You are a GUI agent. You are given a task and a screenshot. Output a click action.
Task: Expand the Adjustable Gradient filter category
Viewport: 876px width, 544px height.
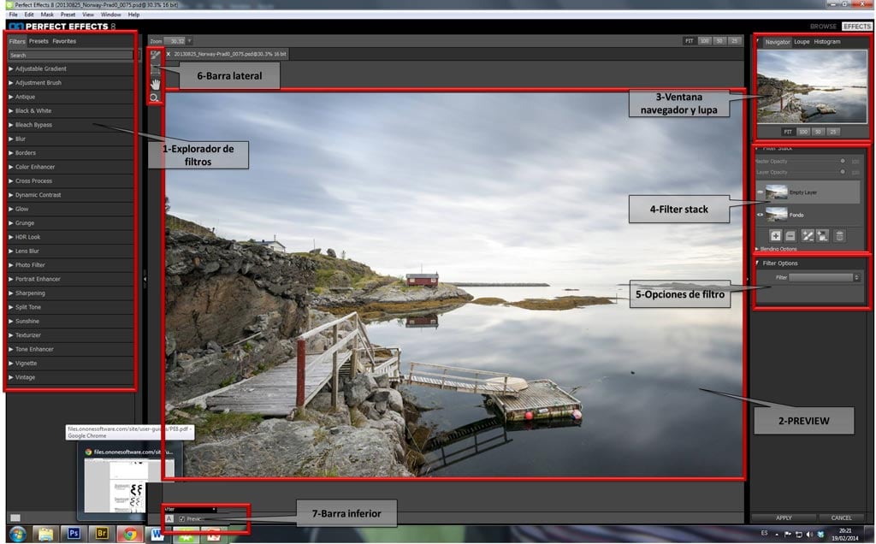(10, 68)
